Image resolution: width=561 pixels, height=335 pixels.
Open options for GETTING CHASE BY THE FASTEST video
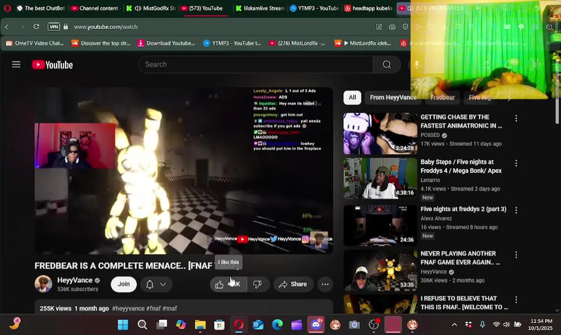pyautogui.click(x=516, y=119)
